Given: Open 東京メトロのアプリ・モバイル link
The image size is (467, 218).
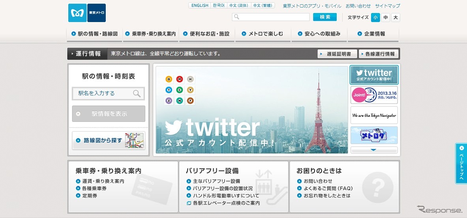Looking at the screenshot, I should (312, 6).
